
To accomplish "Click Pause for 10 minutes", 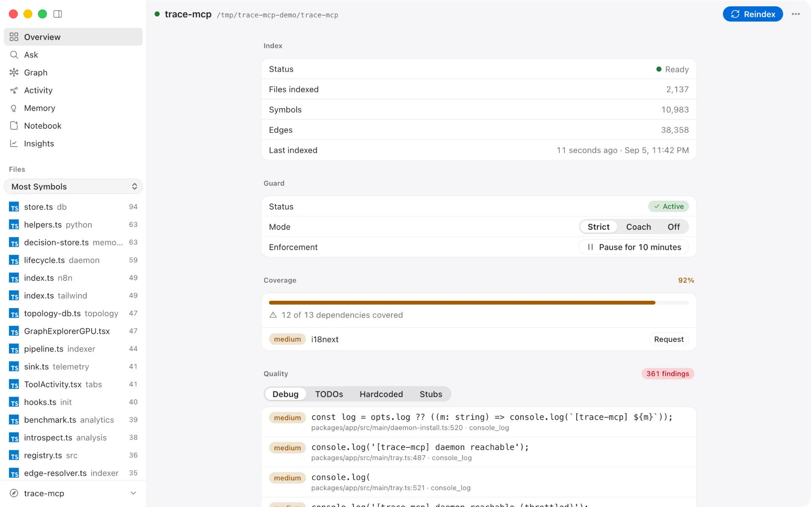I will [634, 247].
